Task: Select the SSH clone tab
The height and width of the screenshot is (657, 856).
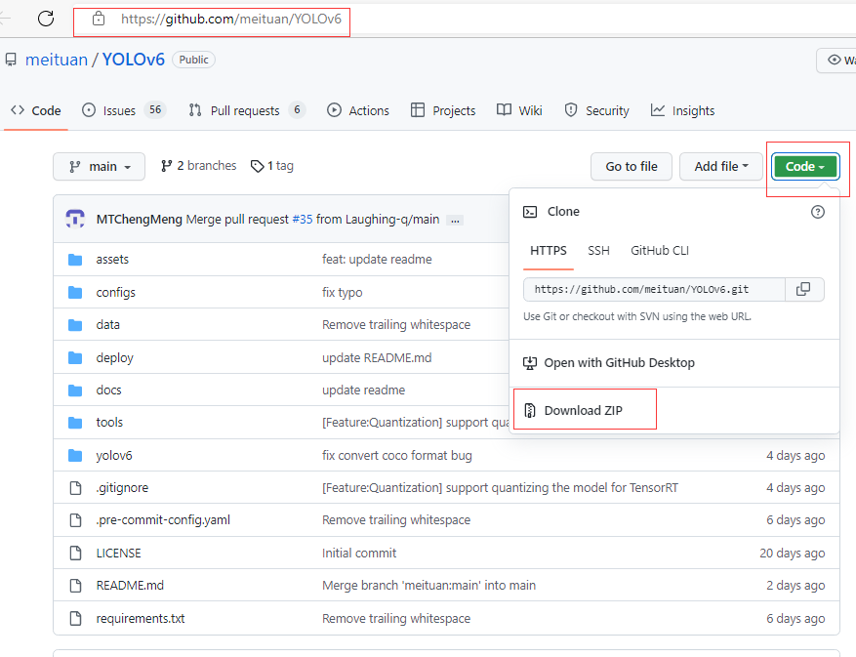Action: pos(598,251)
